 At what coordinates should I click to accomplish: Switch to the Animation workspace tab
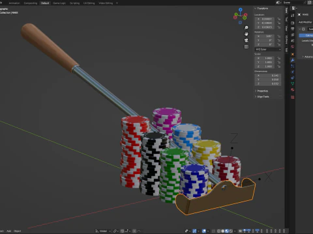[14, 3]
